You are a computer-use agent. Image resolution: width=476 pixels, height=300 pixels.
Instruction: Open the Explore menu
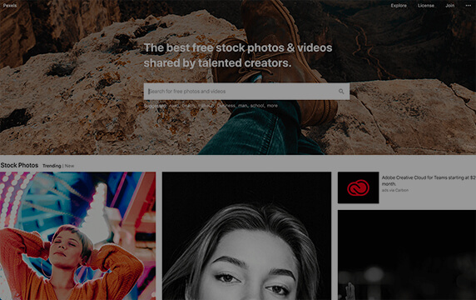pyautogui.click(x=399, y=6)
